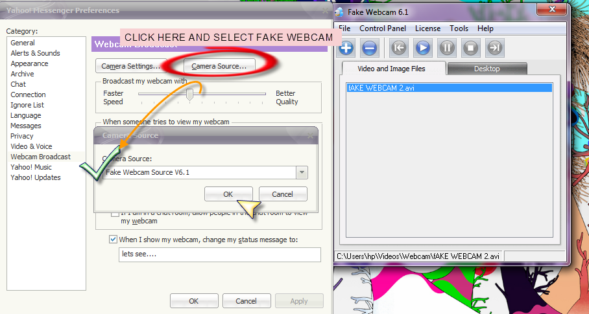This screenshot has height=314, width=589.
Task: Open Camera Settings in Webcam Broadcast
Action: (131, 66)
